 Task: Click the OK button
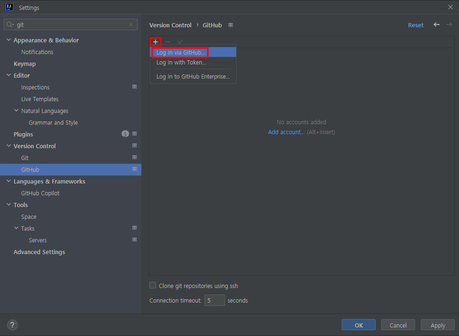(x=358, y=325)
